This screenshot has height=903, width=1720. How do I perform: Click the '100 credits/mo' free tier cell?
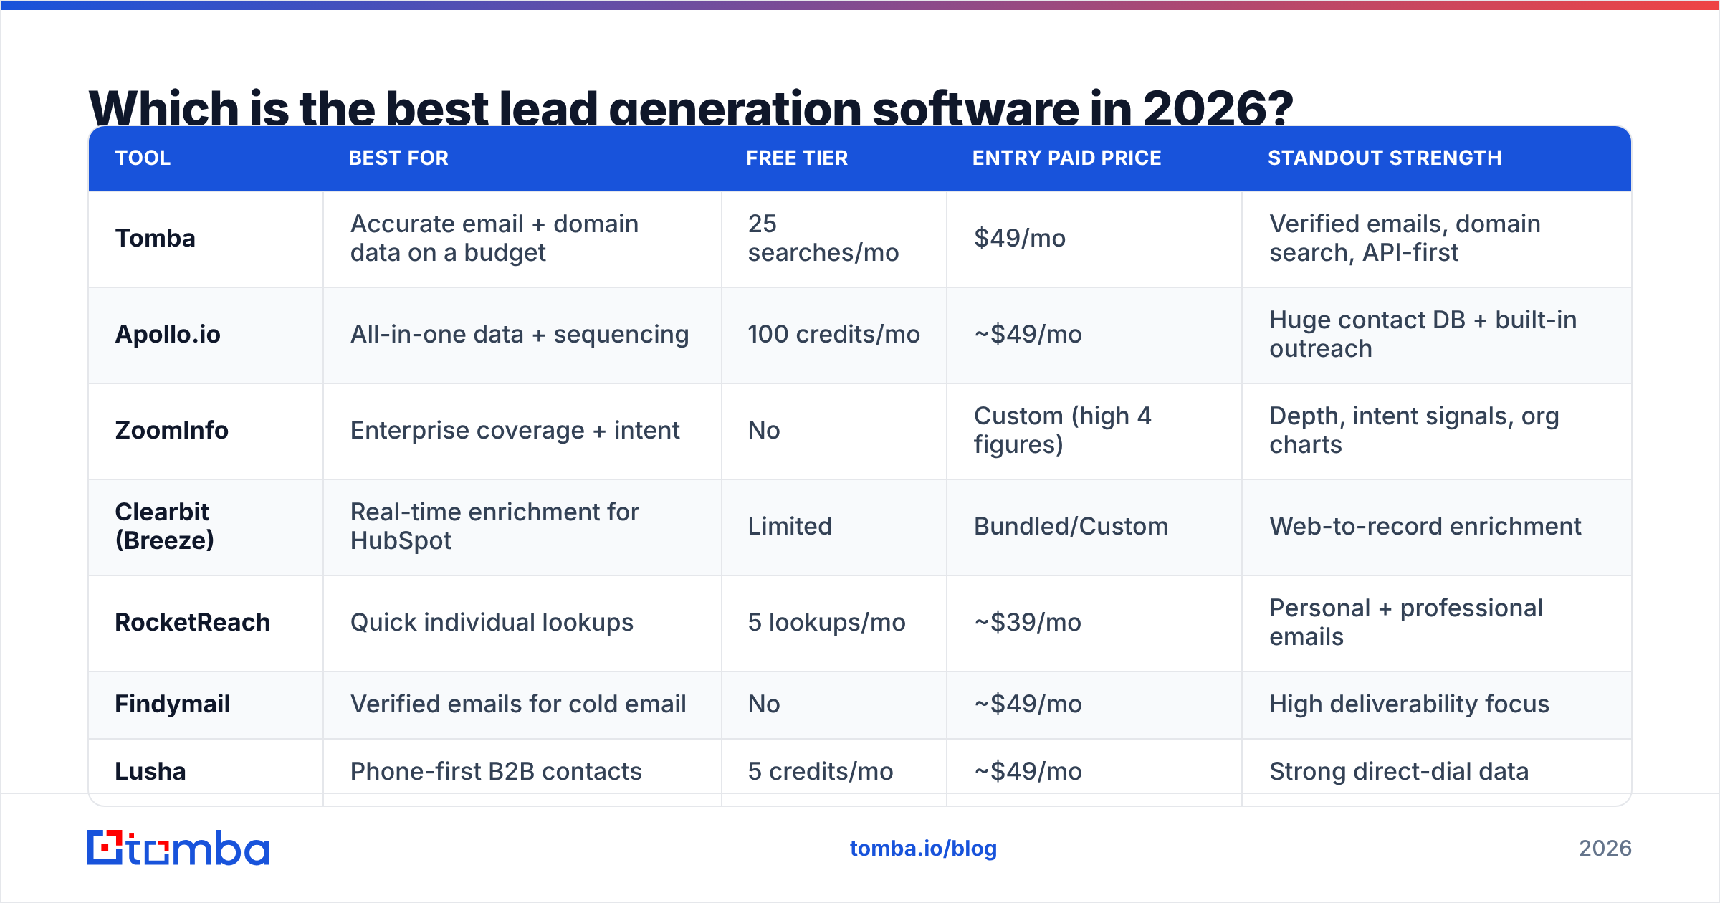tap(833, 334)
